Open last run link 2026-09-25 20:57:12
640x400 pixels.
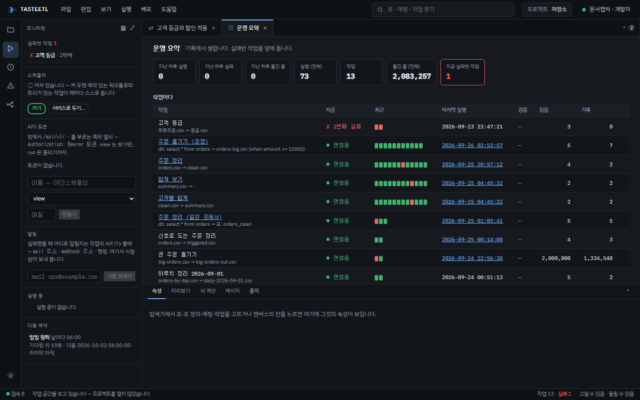pyautogui.click(x=472, y=164)
